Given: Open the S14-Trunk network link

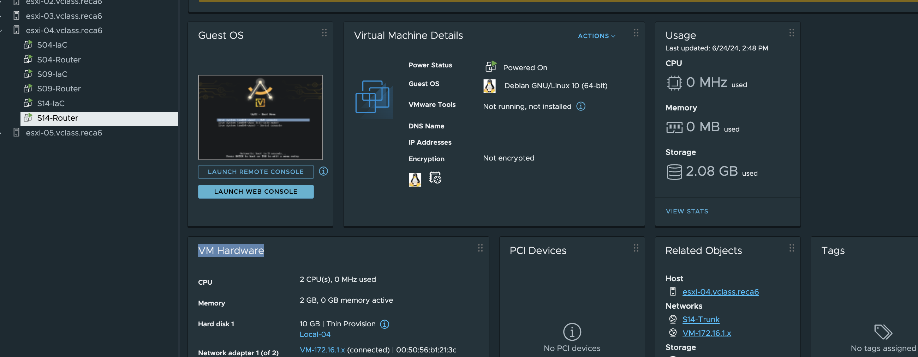Looking at the screenshot, I should tap(701, 319).
